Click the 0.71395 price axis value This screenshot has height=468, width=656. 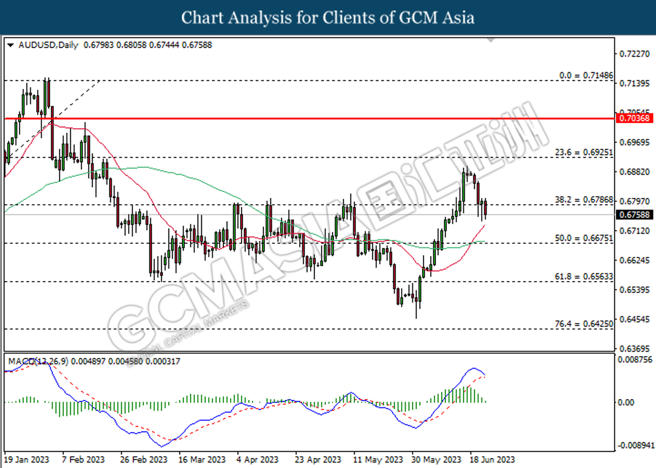[x=635, y=83]
